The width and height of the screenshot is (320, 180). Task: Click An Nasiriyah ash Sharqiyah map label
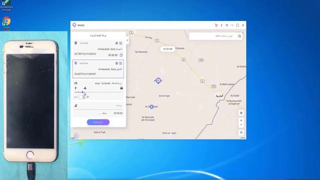tap(148, 118)
